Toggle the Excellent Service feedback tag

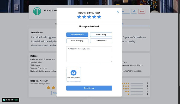point(77,35)
